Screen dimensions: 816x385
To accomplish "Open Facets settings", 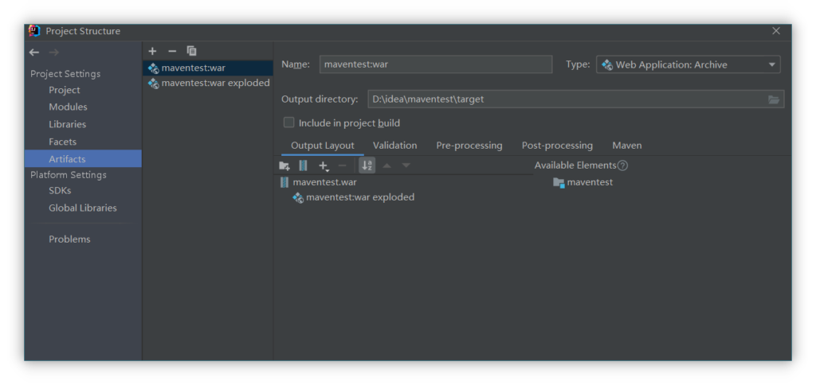I will click(x=62, y=142).
